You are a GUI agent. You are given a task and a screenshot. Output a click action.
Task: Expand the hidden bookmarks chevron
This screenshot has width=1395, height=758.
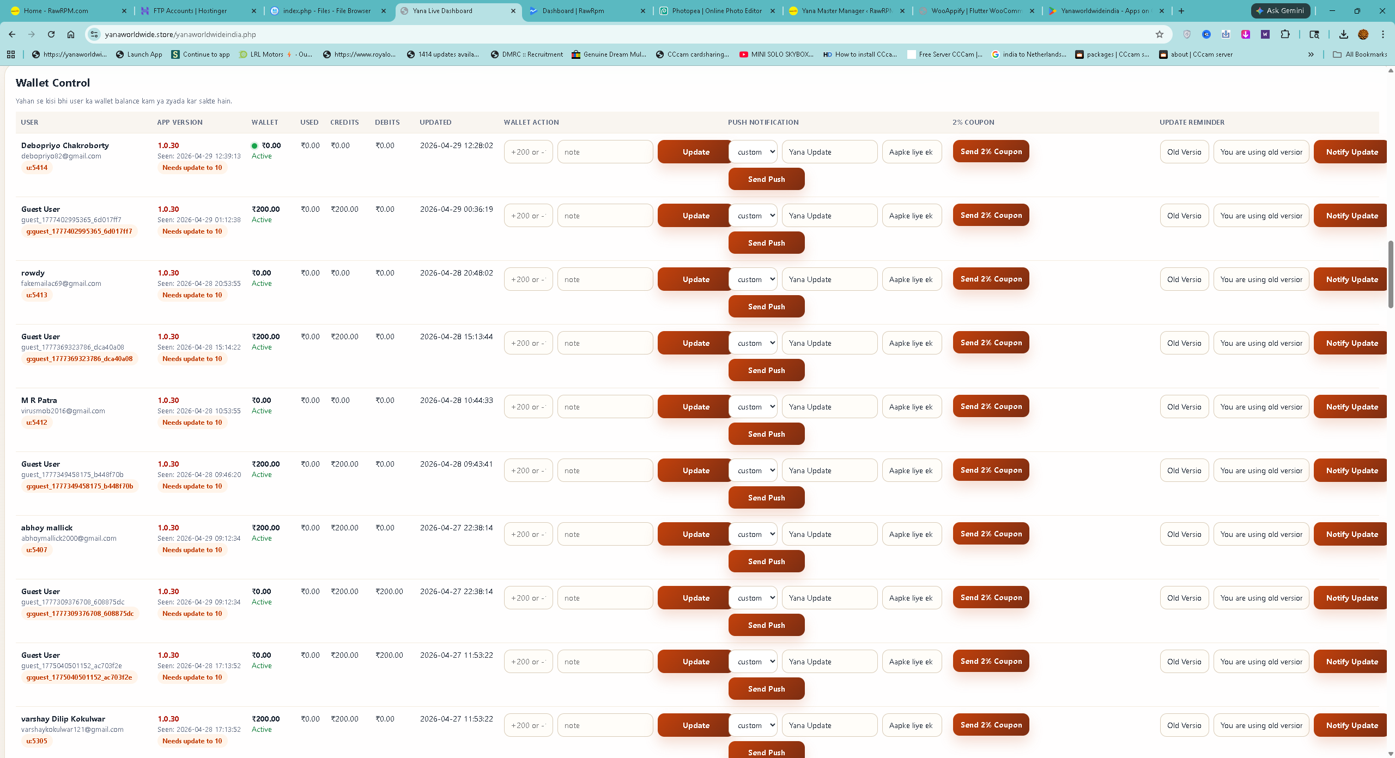coord(1311,54)
